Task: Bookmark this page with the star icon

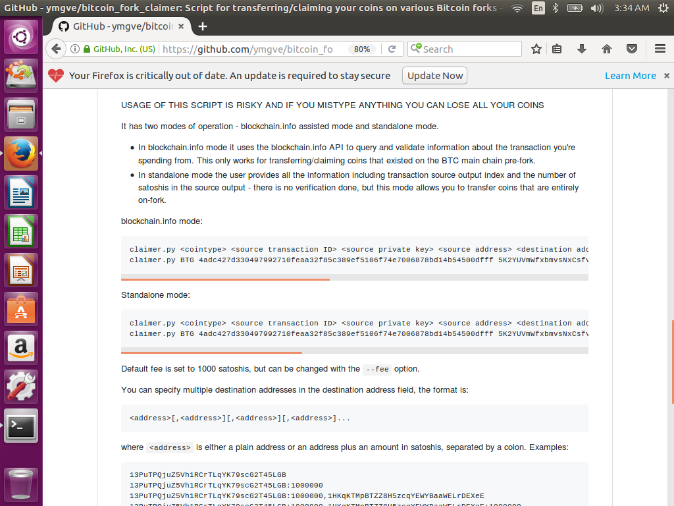Action: pyautogui.click(x=538, y=49)
